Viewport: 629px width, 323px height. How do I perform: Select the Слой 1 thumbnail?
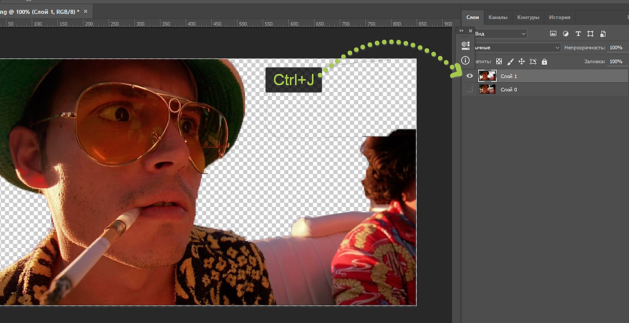(x=487, y=76)
